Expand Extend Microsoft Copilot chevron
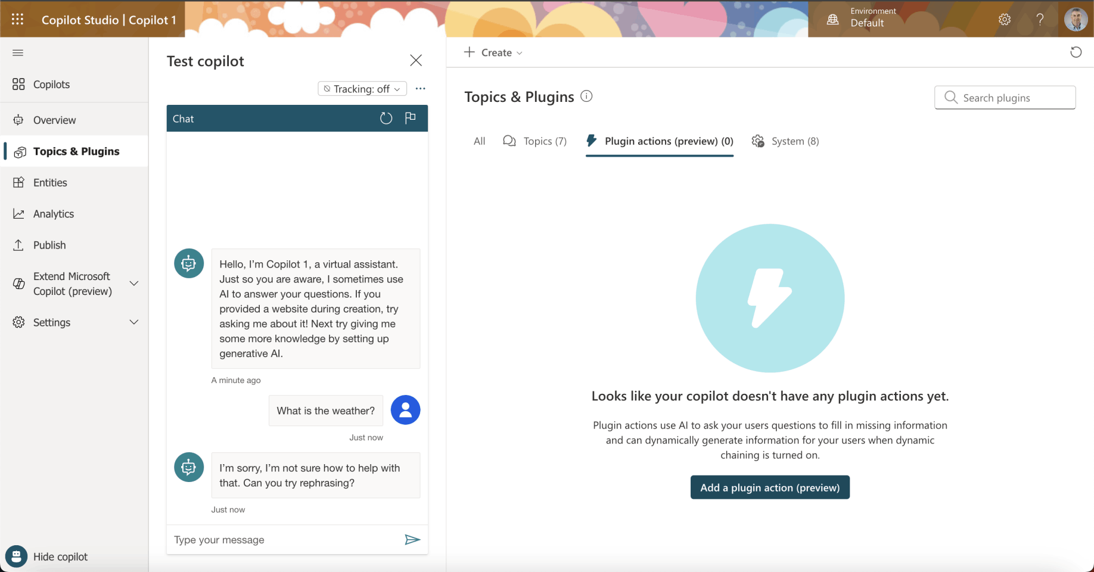Viewport: 1094px width, 572px height. [x=134, y=284]
